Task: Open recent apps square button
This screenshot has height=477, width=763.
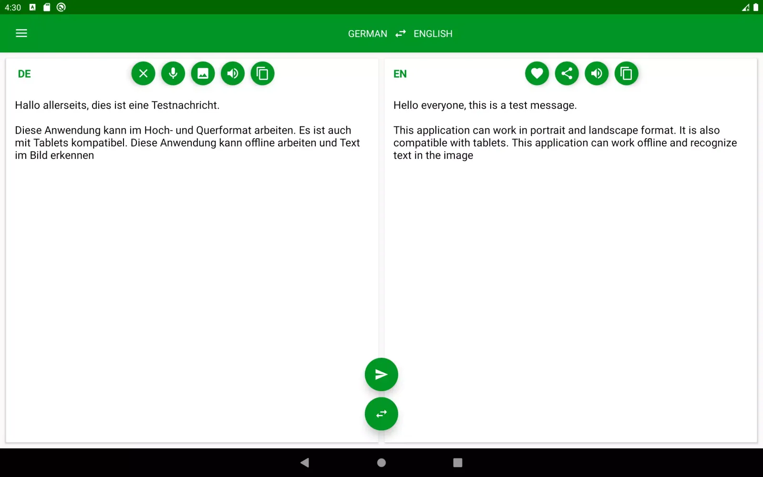Action: 458,463
